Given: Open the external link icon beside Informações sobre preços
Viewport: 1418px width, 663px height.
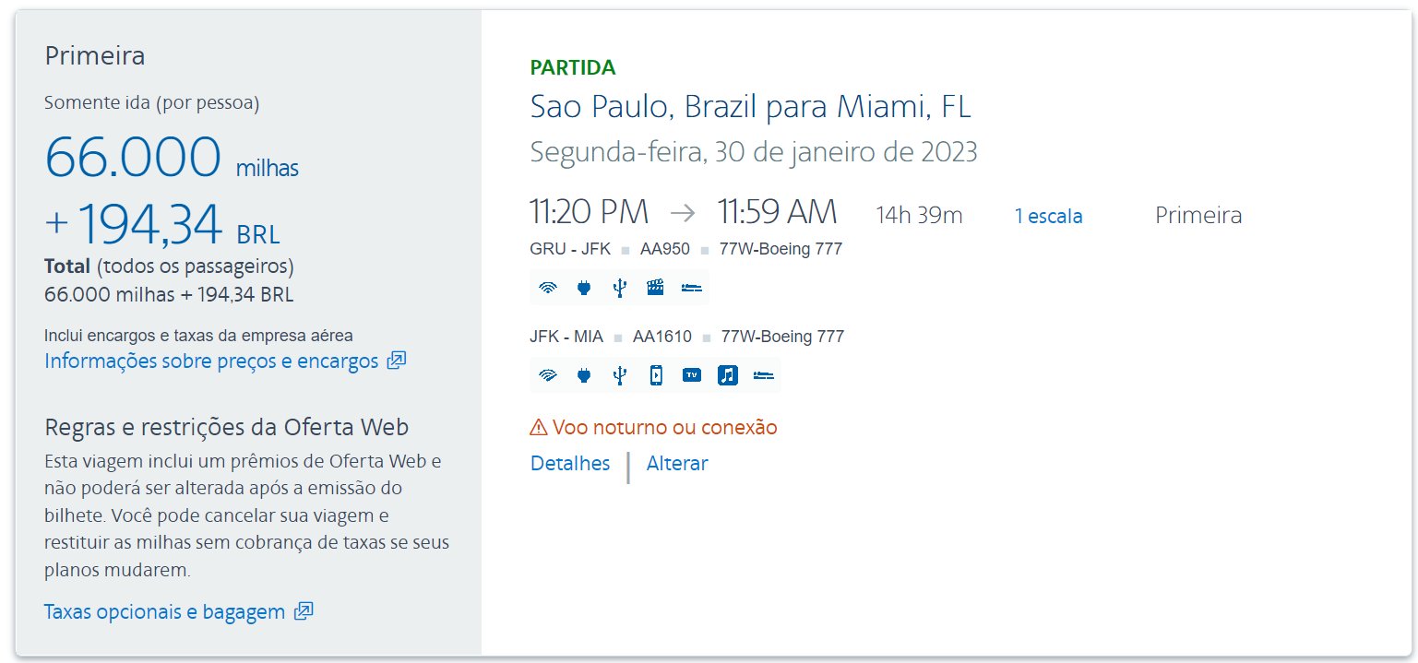Looking at the screenshot, I should [396, 361].
